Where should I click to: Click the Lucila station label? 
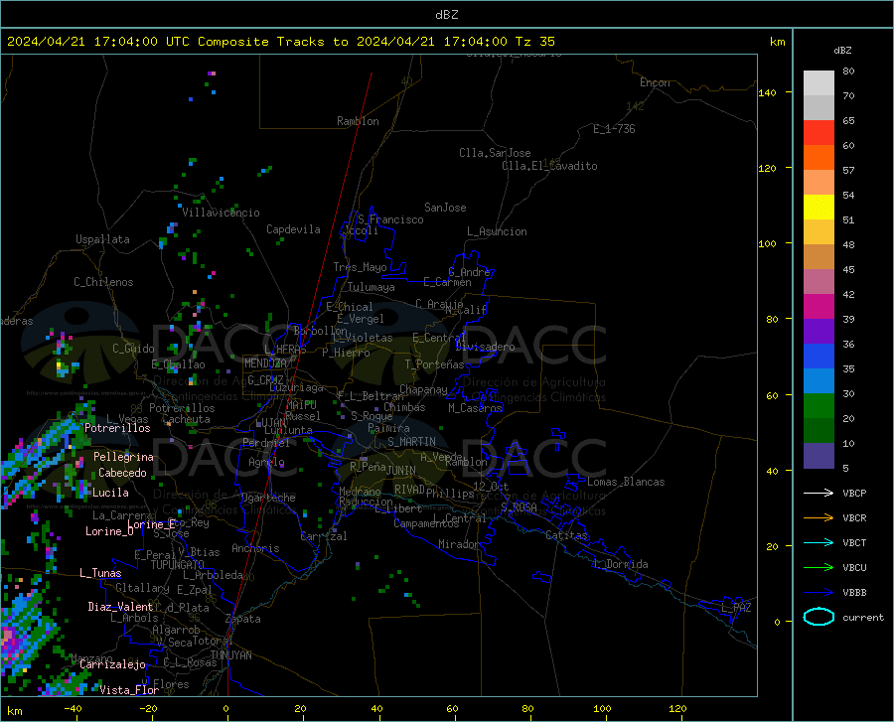pyautogui.click(x=110, y=493)
